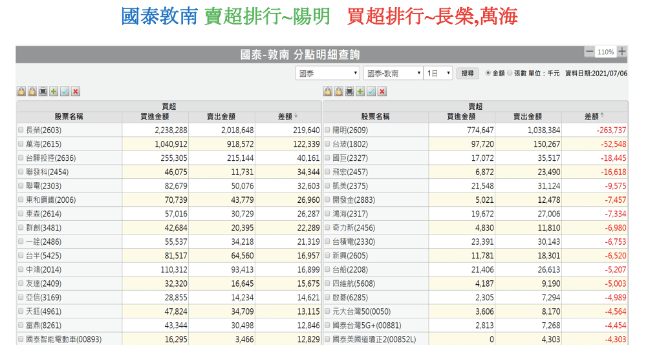The width and height of the screenshot is (648, 363).
Task: Expand the 國泰-敦南 branch dropdown
Action: click(393, 74)
